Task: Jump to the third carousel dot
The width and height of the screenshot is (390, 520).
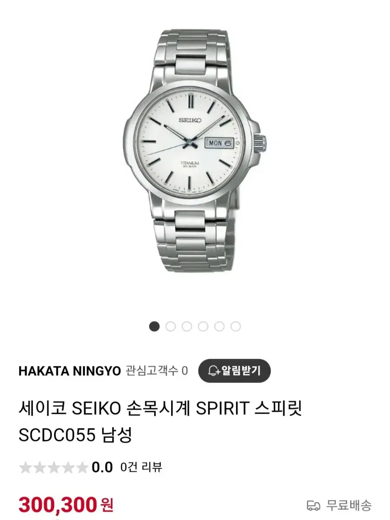Action: [187, 326]
